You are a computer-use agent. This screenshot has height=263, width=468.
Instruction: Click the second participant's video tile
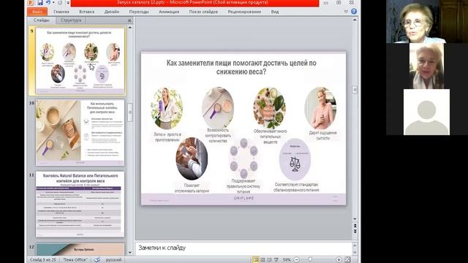427,66
